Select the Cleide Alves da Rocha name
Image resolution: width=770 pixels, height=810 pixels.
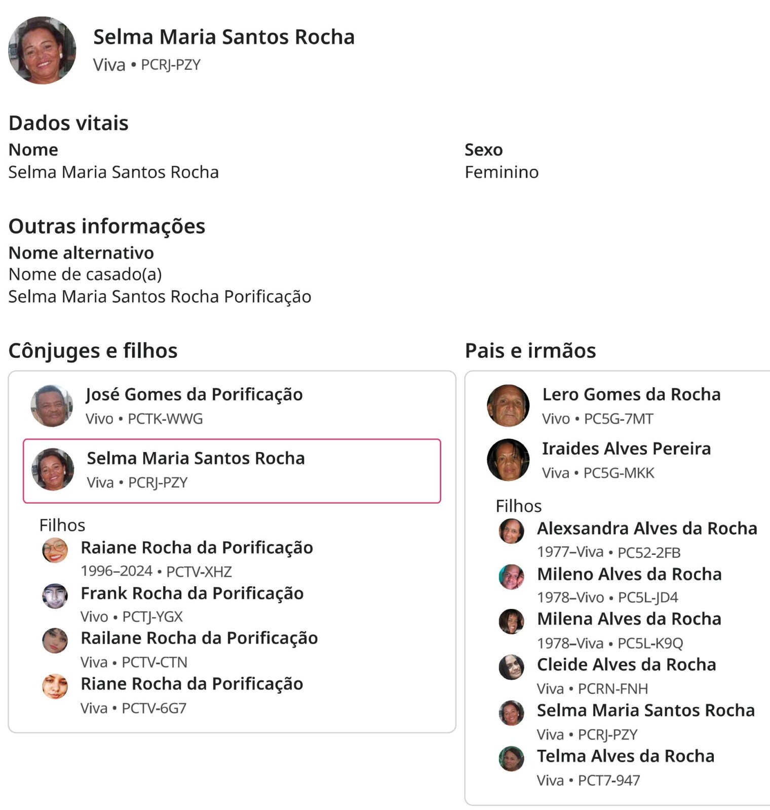(x=627, y=665)
